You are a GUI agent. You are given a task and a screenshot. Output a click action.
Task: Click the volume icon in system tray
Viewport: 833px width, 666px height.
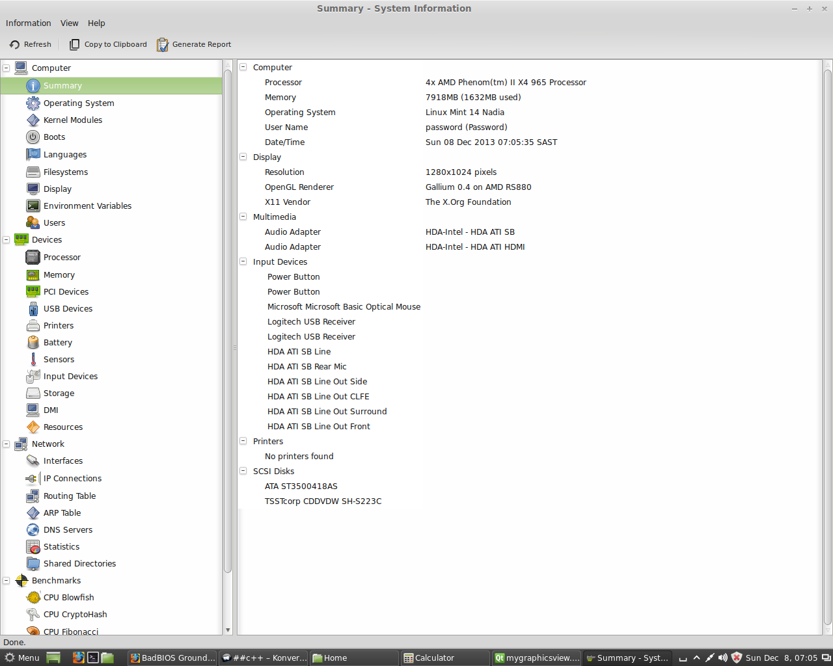[722, 658]
